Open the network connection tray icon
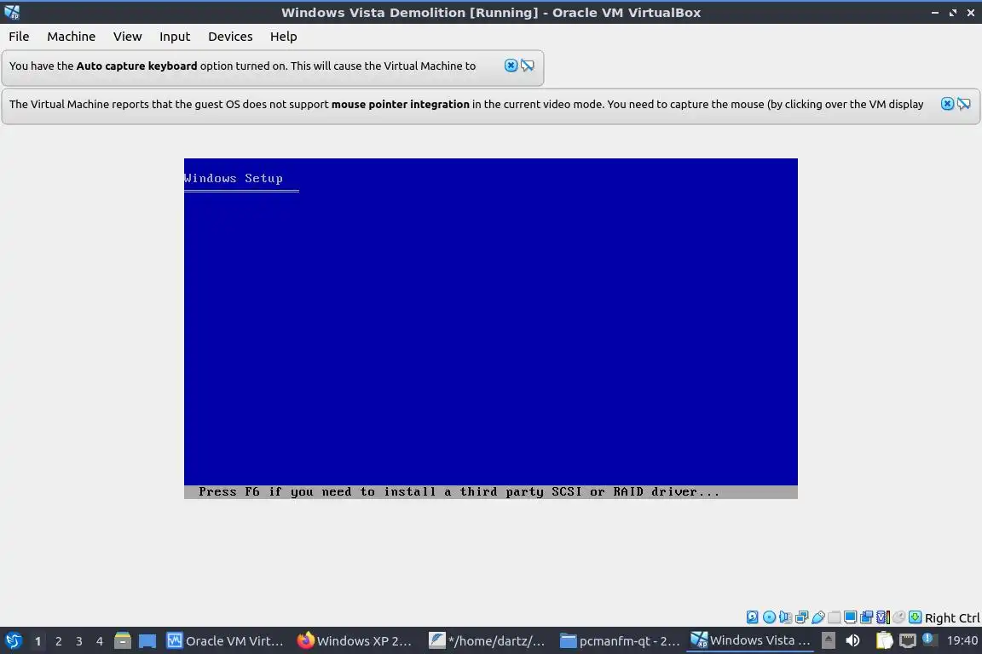The image size is (982, 654). coord(908,640)
